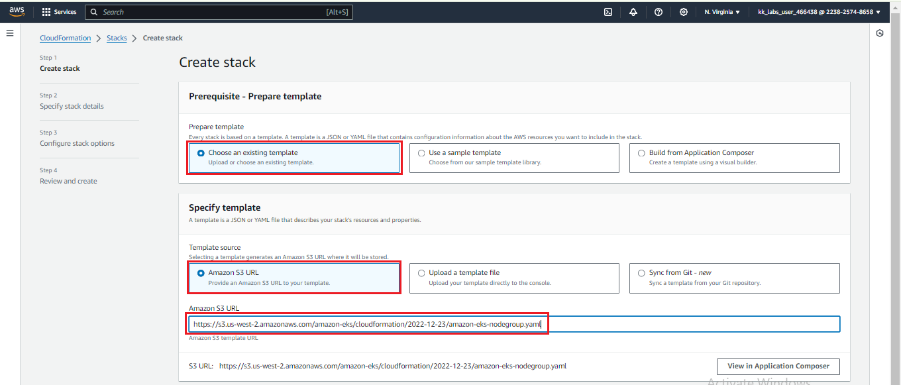This screenshot has width=901, height=385.
Task: Click the Prerequisite - Prepare template heading
Action: point(255,96)
